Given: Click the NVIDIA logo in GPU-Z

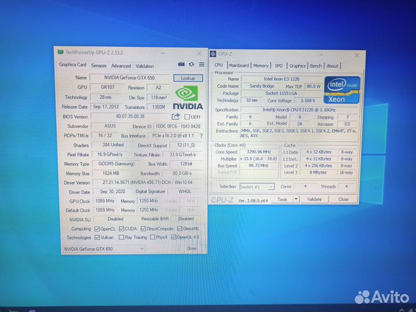Looking at the screenshot, I should [x=188, y=98].
